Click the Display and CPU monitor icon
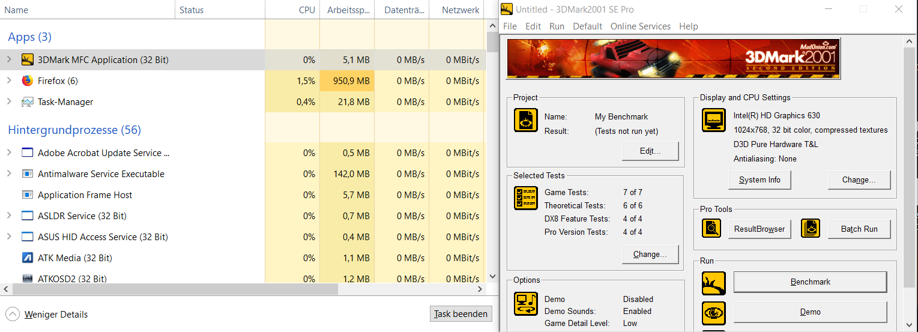Image resolution: width=918 pixels, height=332 pixels. [714, 120]
